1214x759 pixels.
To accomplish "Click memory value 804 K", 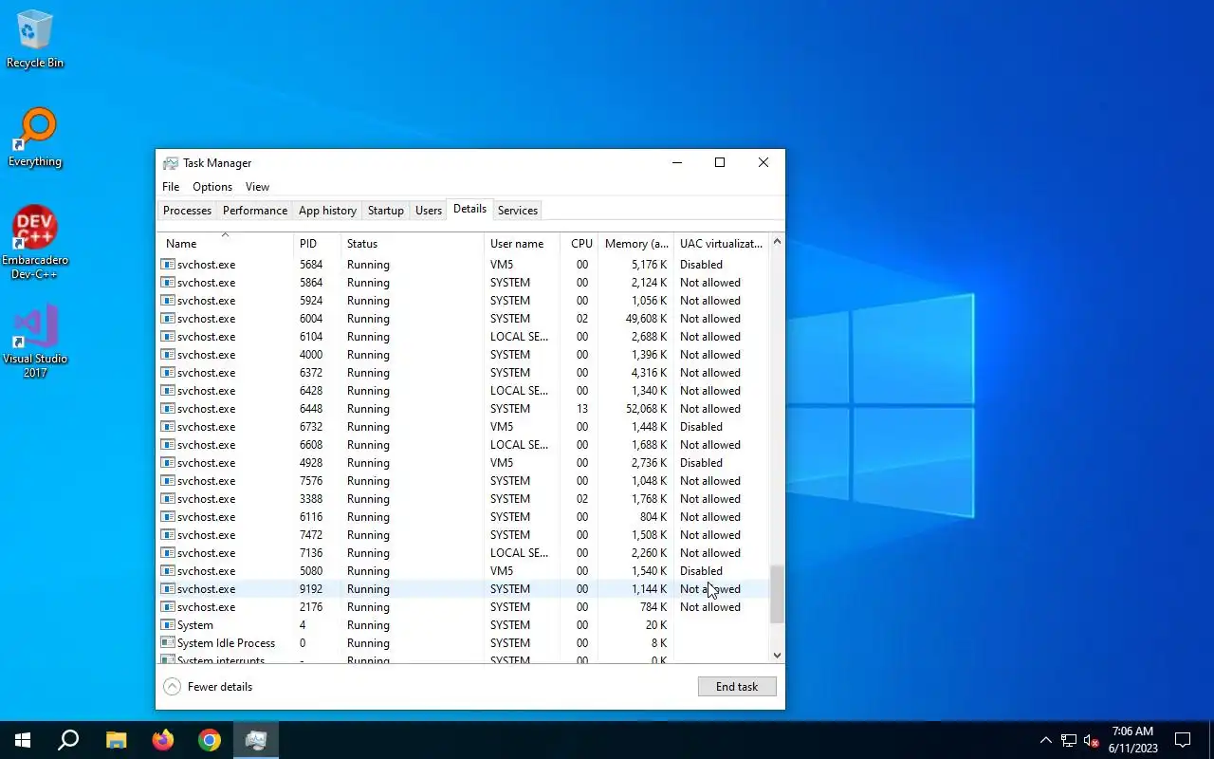I will click(x=653, y=517).
